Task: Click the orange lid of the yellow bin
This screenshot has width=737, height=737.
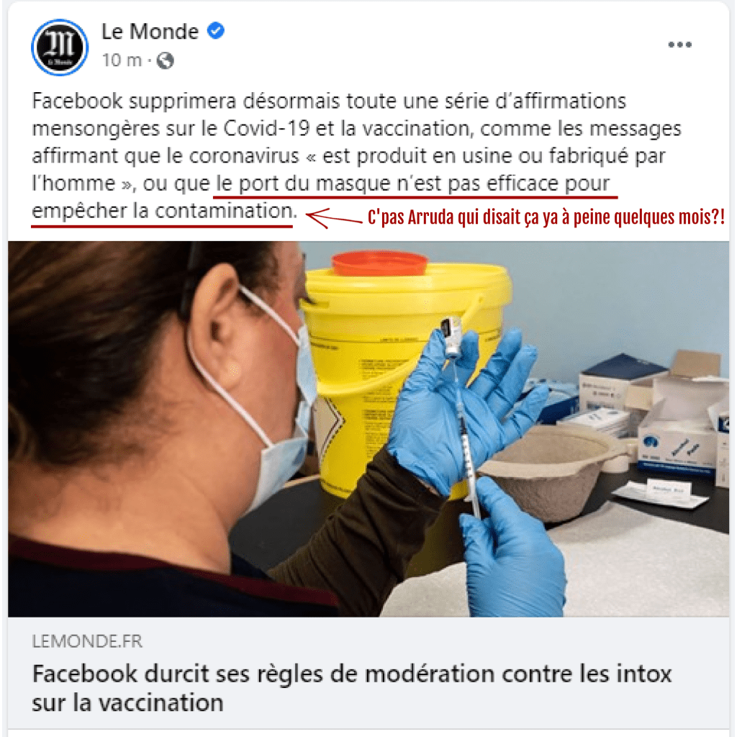Action: (380, 263)
